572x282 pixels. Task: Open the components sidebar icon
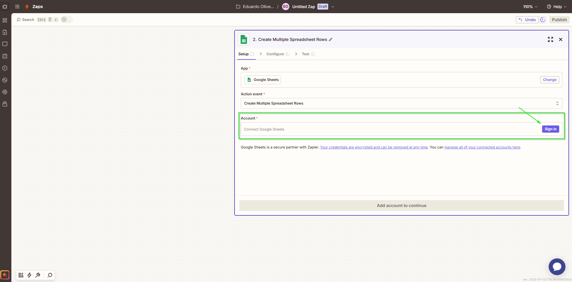(5, 20)
